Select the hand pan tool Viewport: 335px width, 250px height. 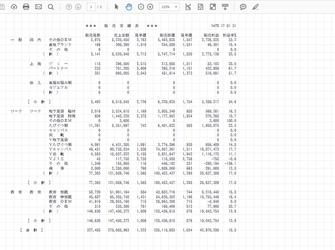129,7
